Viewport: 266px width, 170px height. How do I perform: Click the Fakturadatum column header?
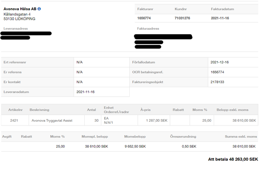(222, 9)
